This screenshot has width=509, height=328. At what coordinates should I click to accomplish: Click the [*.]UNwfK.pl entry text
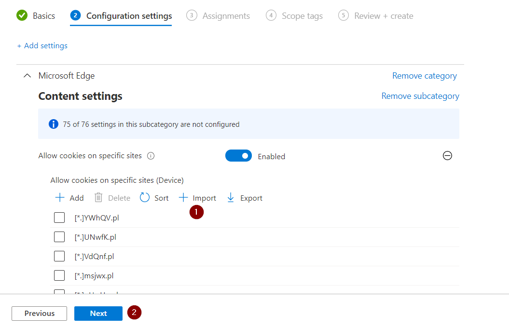(96, 237)
